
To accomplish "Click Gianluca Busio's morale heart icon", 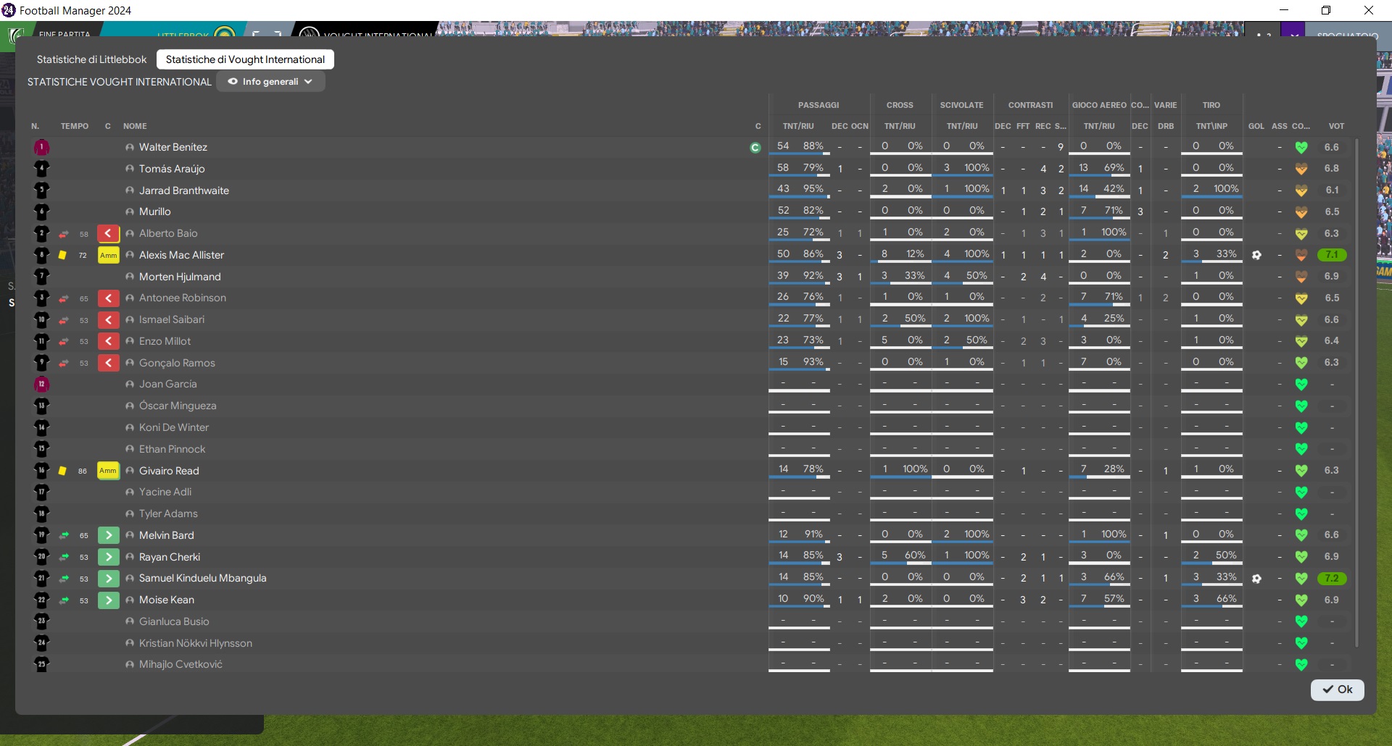I will point(1301,621).
